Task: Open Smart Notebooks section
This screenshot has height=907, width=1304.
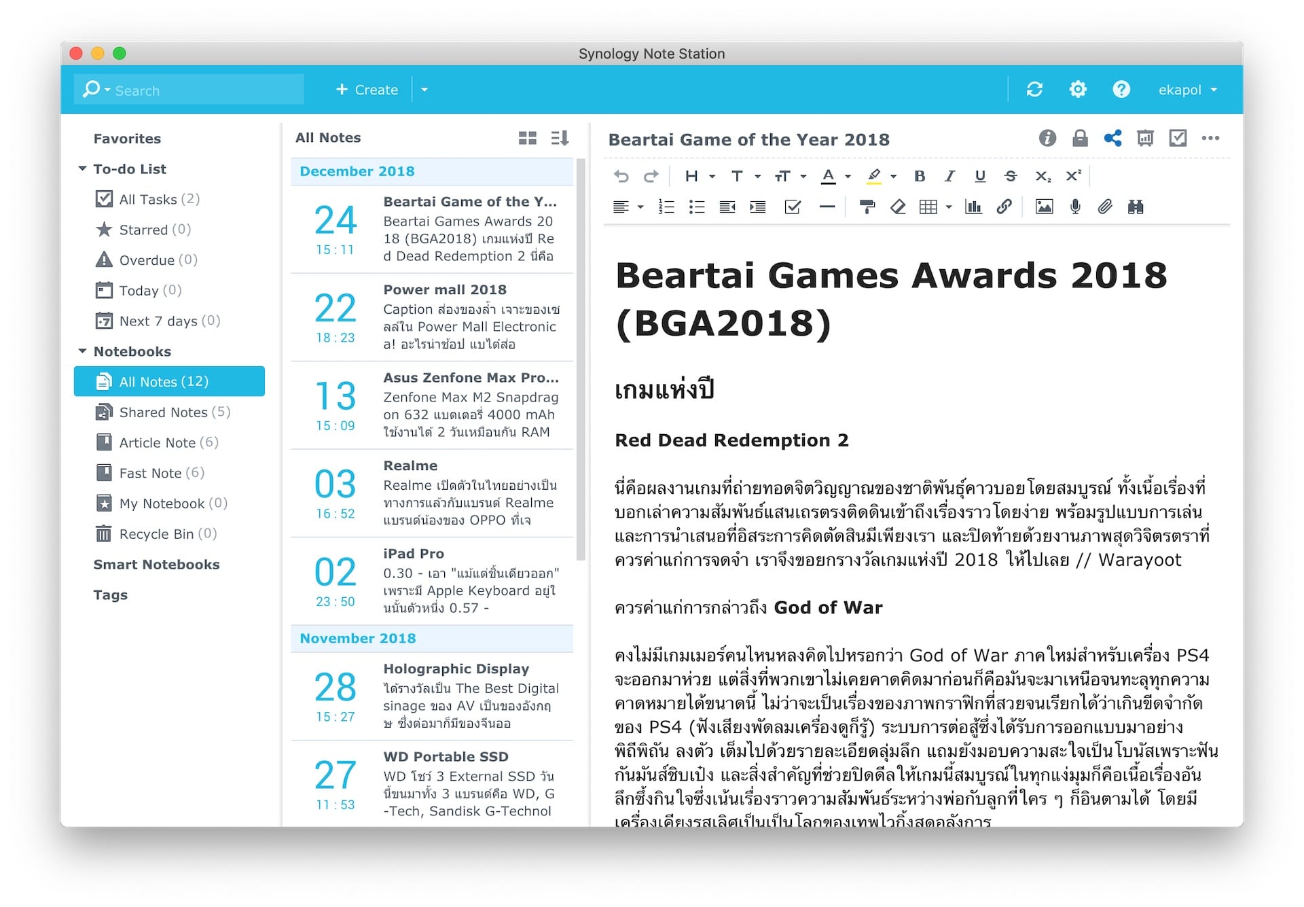Action: coord(157,565)
